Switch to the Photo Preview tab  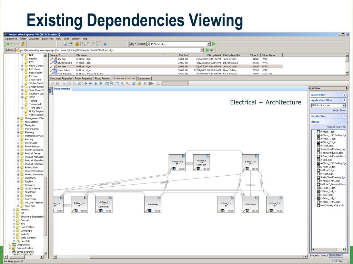pyautogui.click(x=102, y=79)
